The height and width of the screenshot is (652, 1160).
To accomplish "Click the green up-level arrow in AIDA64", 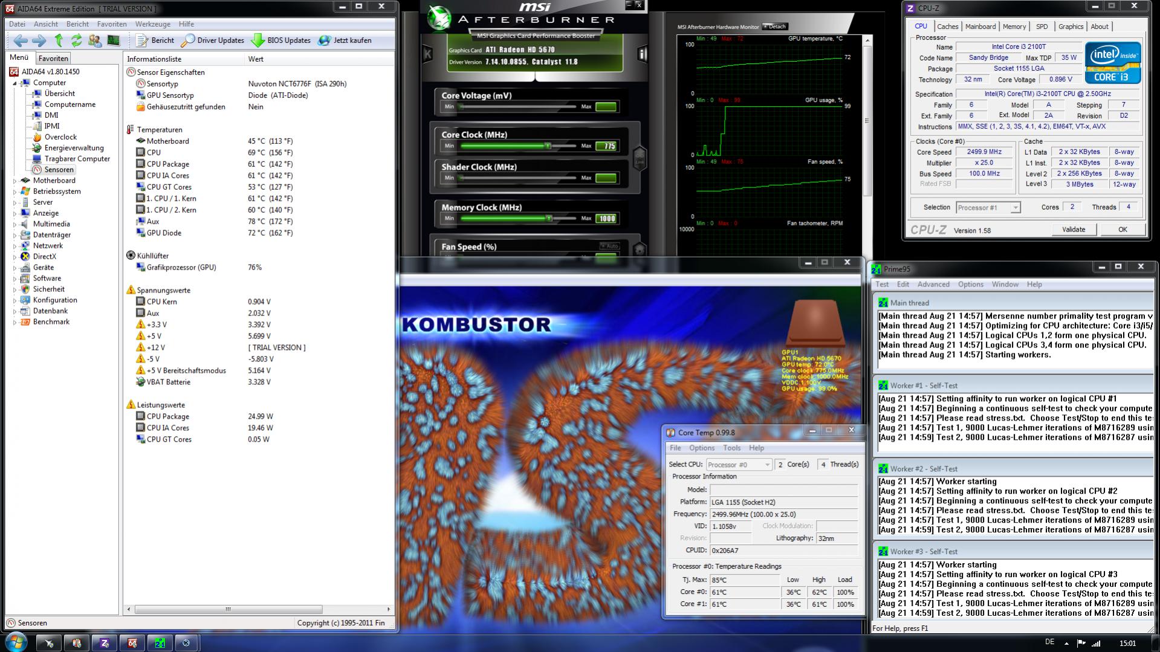I will [x=59, y=40].
